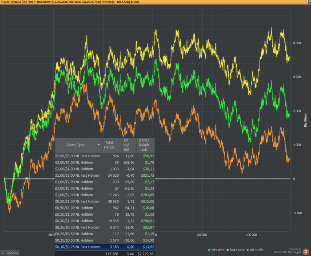Sort table by Total Hands column
Viewport: 311px width, 256px height.
click(109, 144)
